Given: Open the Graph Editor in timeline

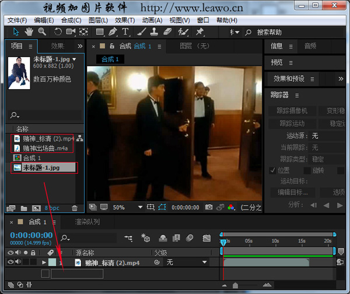Looking at the screenshot, I should (x=206, y=238).
